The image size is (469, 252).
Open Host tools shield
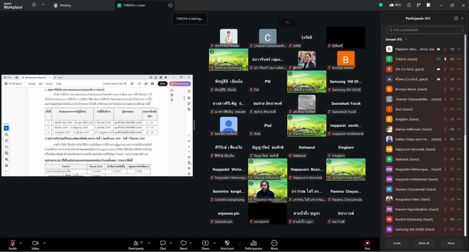[x=227, y=245]
